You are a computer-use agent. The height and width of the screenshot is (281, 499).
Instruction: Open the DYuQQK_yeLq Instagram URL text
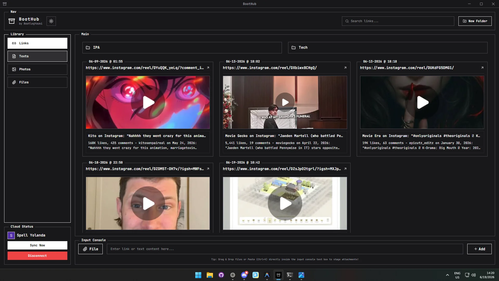tap(145, 68)
